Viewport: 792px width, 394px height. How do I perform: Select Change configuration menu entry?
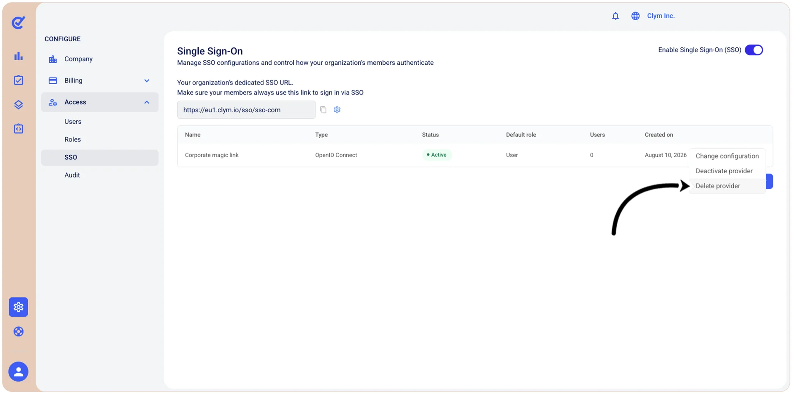tap(727, 156)
